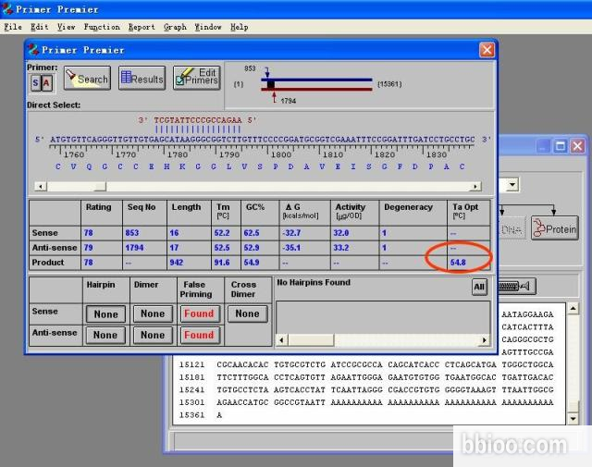592x467 pixels.
Task: Click scroll up arrow in background sequence window
Action: 573,309
